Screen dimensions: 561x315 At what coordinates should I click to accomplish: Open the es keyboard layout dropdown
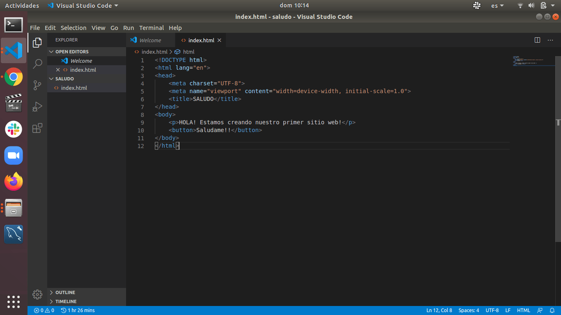pyautogui.click(x=497, y=5)
